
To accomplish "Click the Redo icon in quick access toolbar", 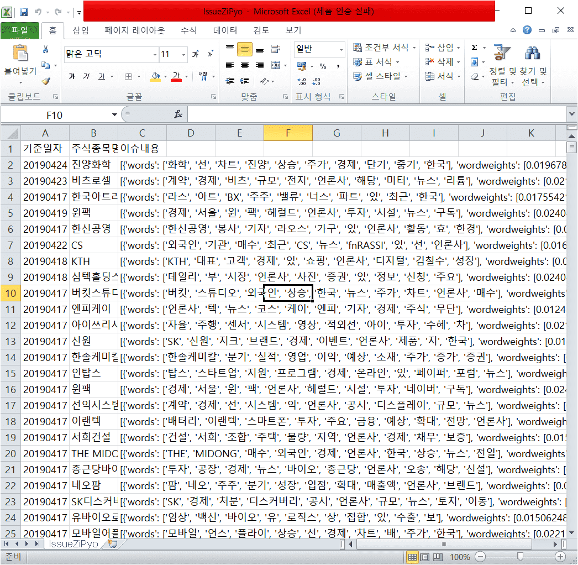I will click(58, 12).
